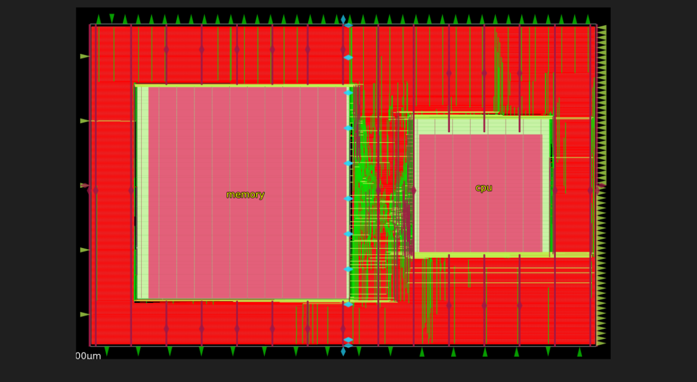Click the leftmost green pin on the bottom edge

(x=106, y=351)
